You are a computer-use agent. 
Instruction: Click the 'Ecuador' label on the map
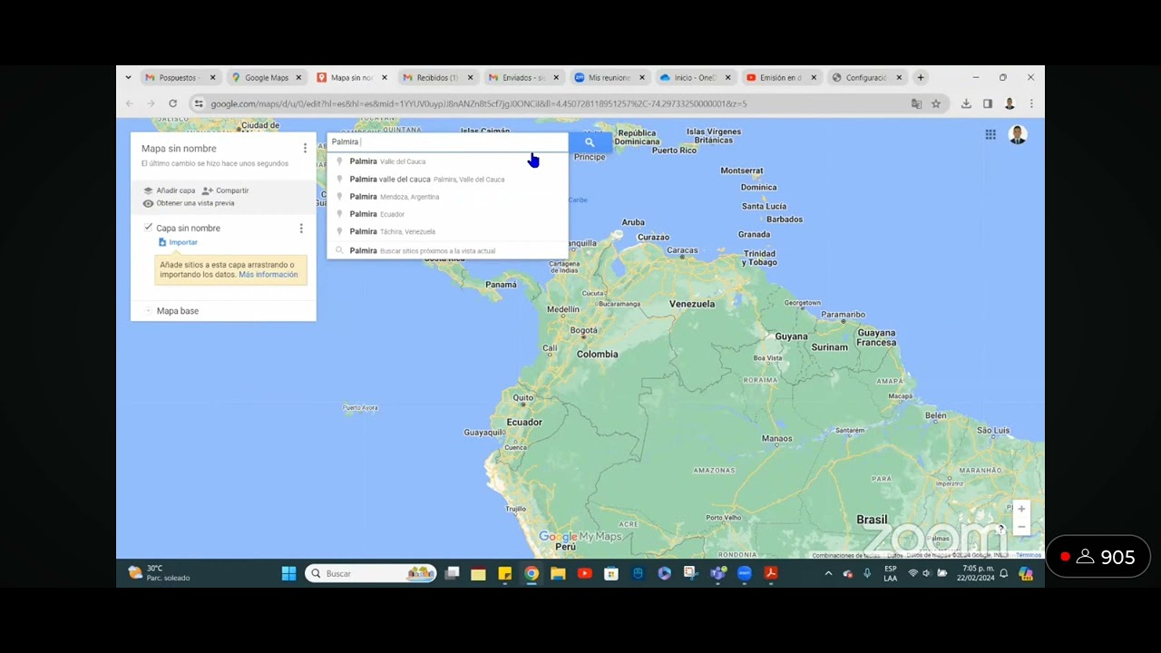point(524,423)
